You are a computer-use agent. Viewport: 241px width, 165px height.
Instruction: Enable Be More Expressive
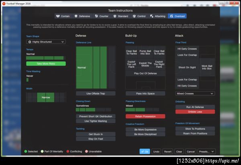[145, 130]
